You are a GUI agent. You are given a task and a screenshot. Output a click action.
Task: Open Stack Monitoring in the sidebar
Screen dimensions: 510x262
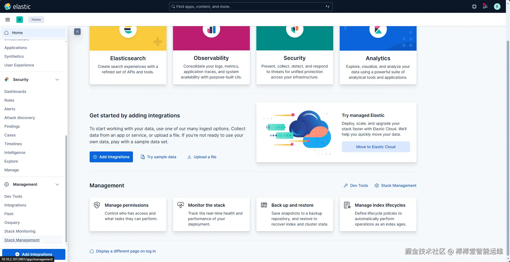click(x=20, y=231)
